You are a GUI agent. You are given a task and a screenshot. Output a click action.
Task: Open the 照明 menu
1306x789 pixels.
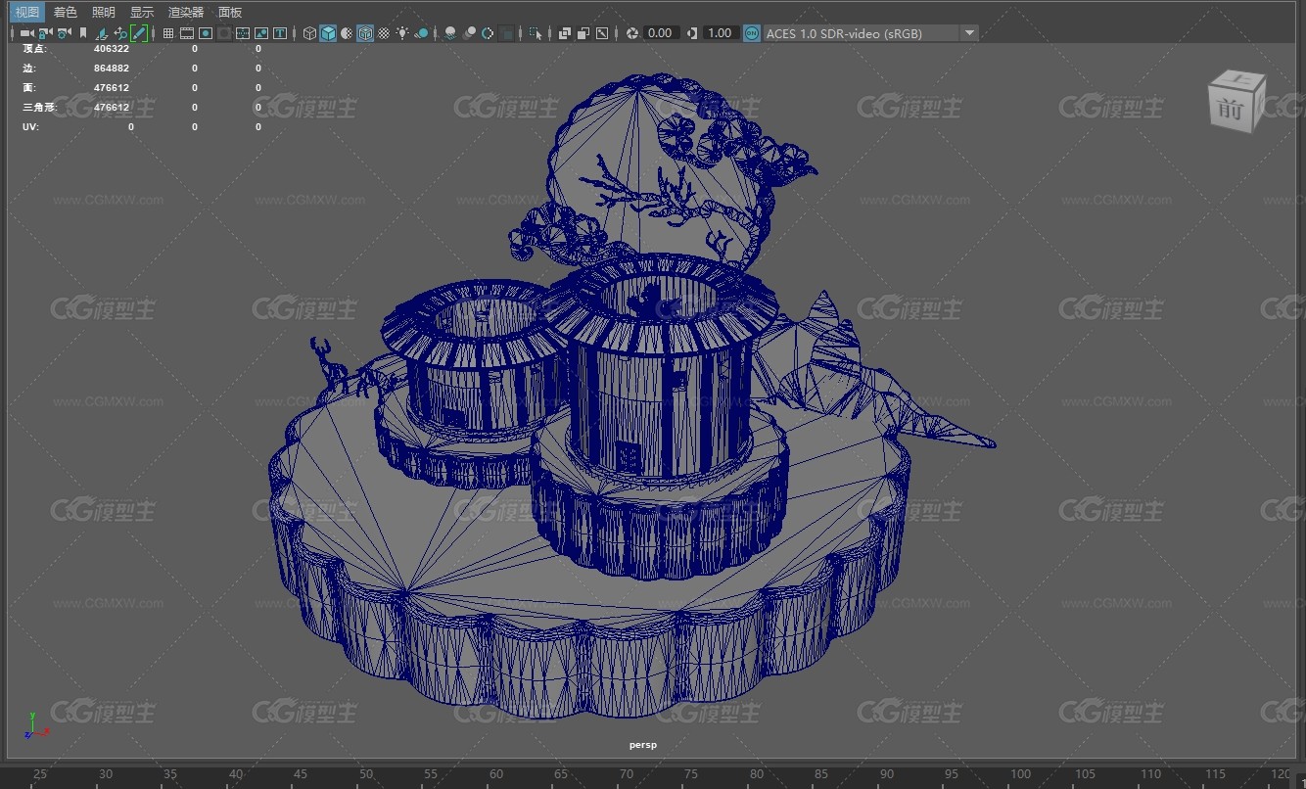(103, 12)
